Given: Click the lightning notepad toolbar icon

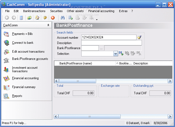Looking at the screenshot, I should point(37,18).
